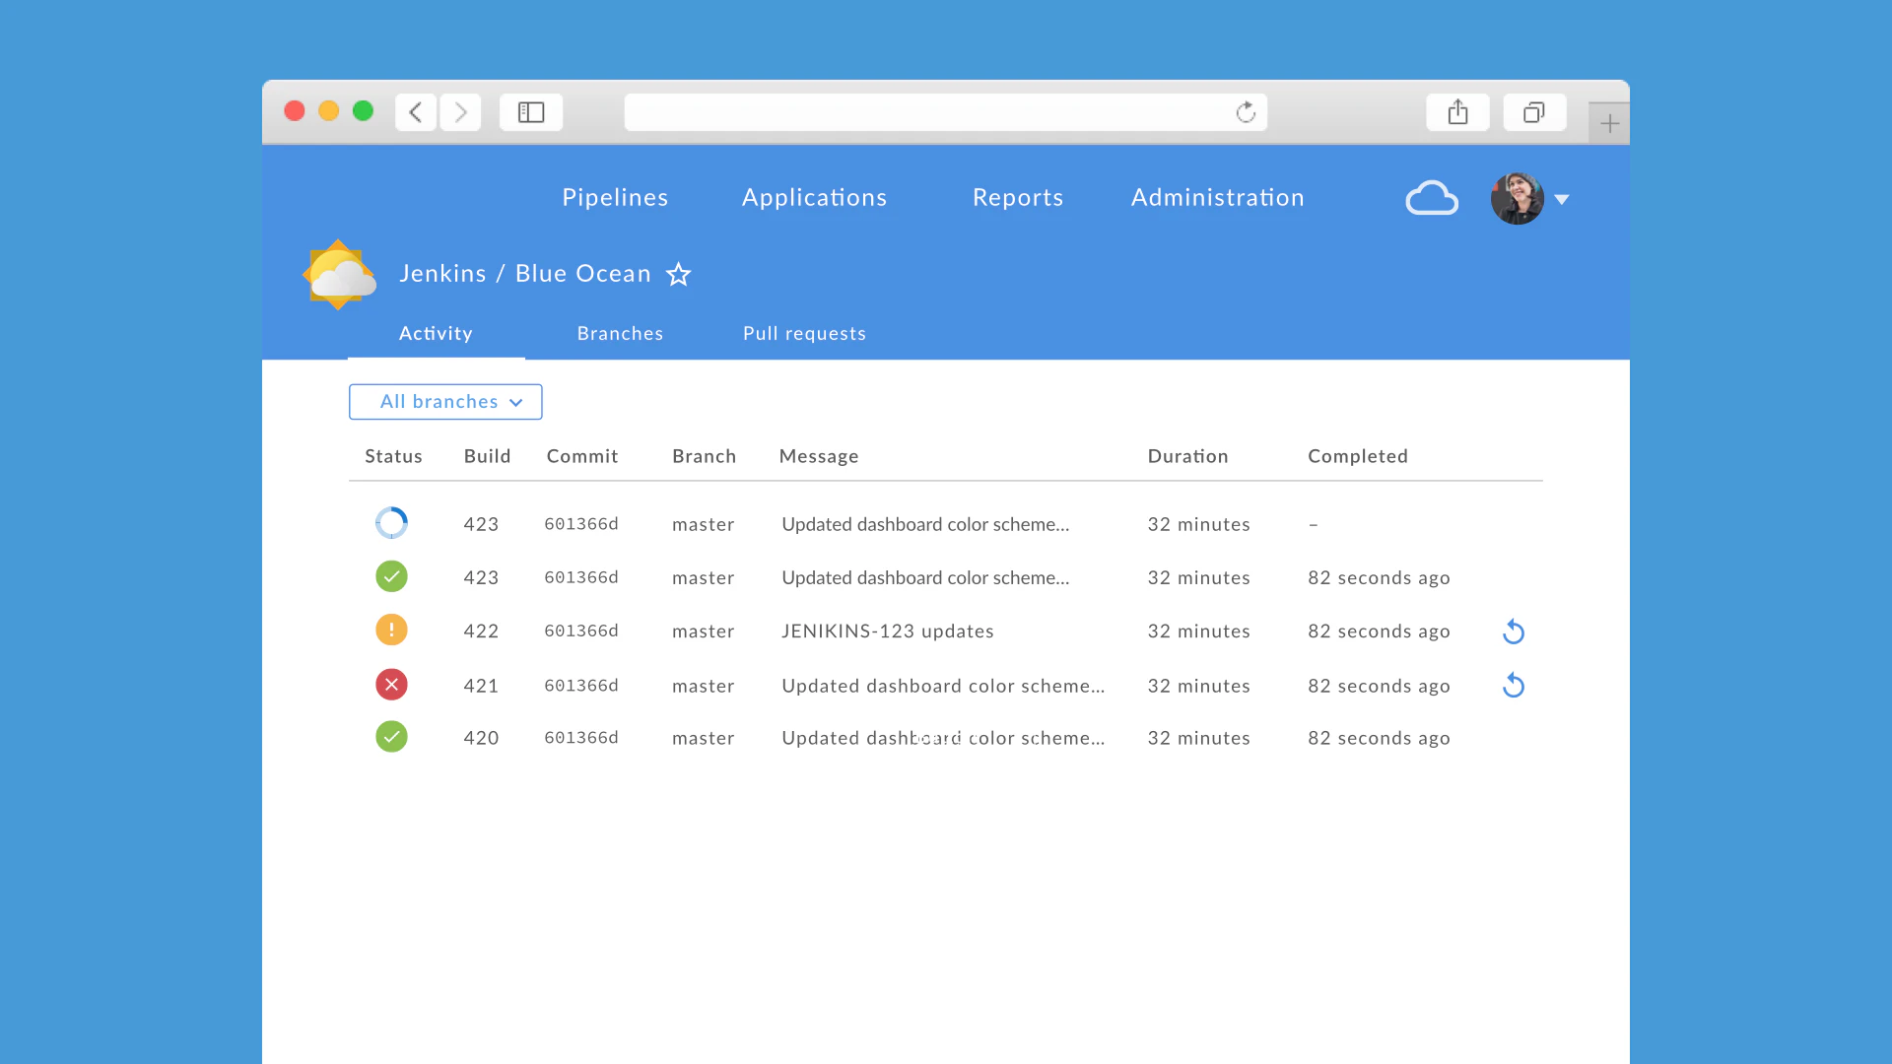Click the cloud icon in header
Viewport: 1892px width, 1064px height.
1431,198
